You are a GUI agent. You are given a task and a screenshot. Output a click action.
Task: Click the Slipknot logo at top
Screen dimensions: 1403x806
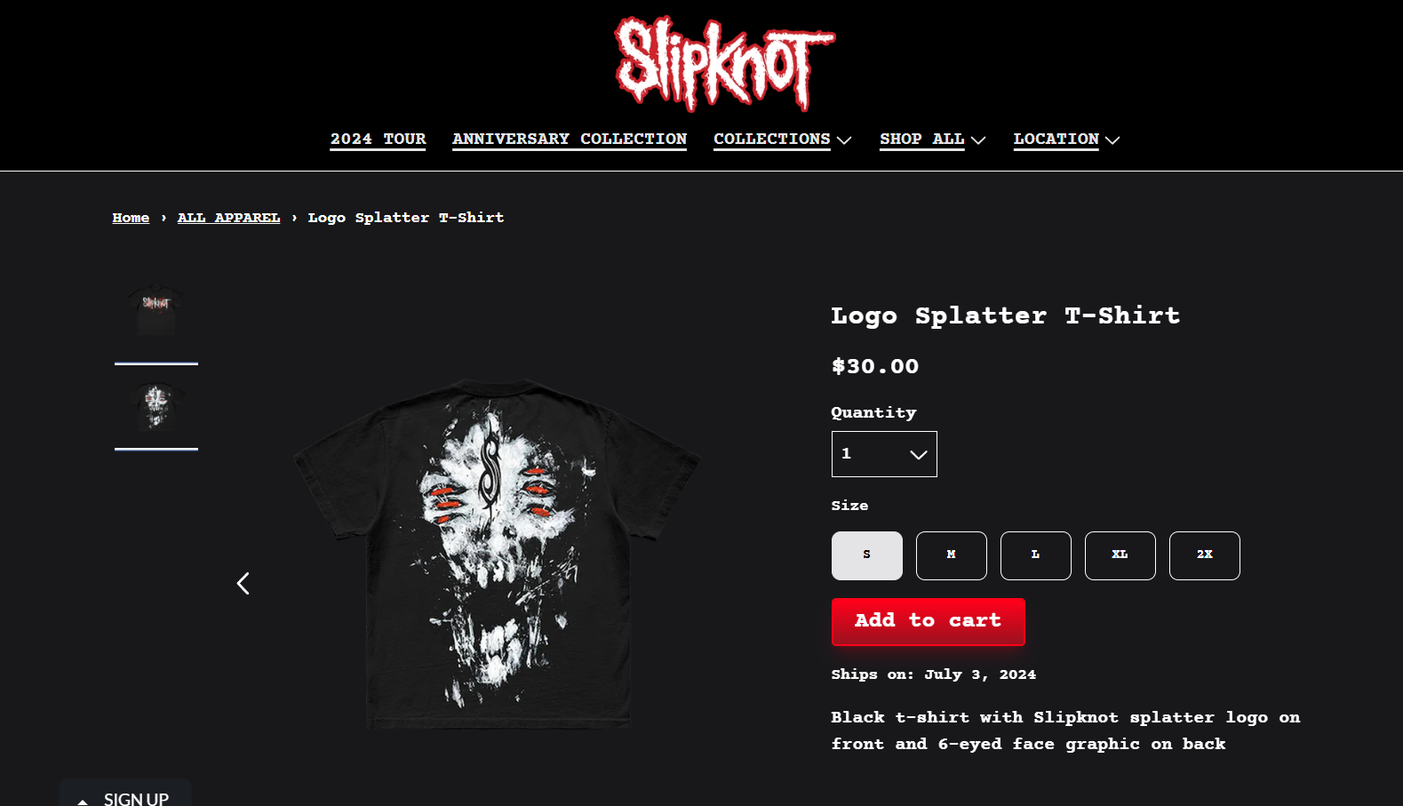(x=724, y=64)
